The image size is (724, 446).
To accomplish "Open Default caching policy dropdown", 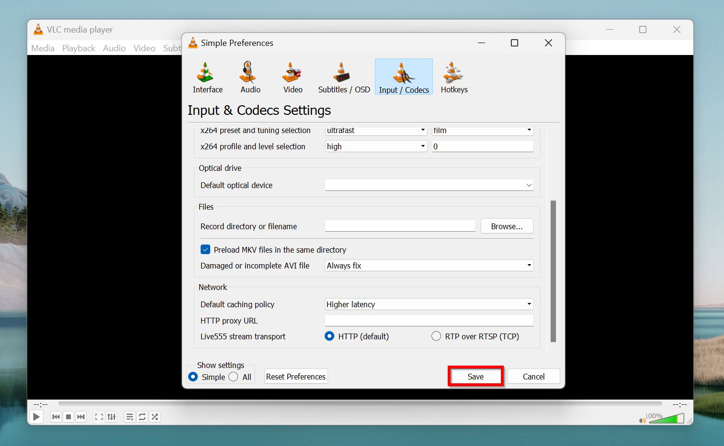I will click(x=429, y=304).
